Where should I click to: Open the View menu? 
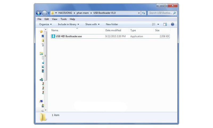click(x=55, y=19)
